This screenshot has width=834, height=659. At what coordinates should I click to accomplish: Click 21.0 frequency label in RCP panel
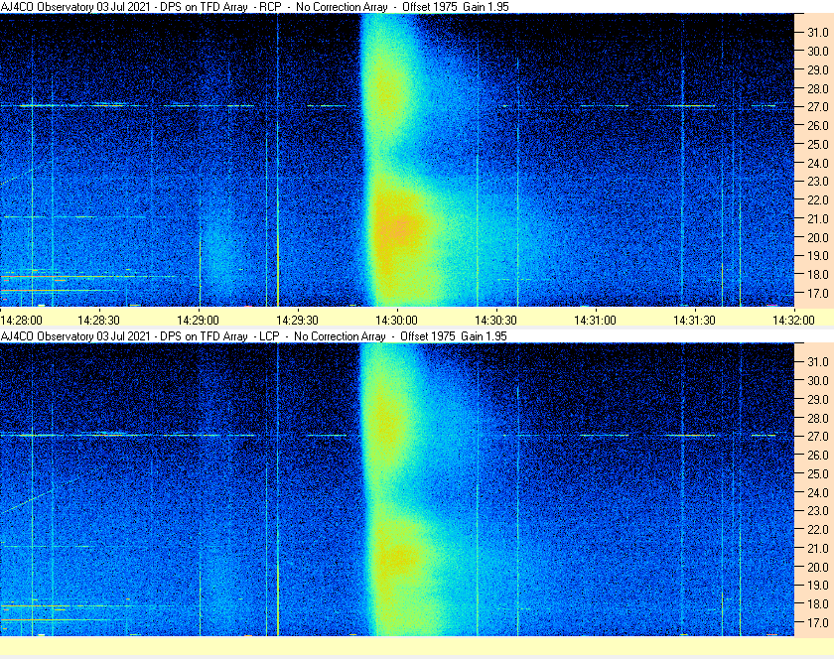click(818, 218)
